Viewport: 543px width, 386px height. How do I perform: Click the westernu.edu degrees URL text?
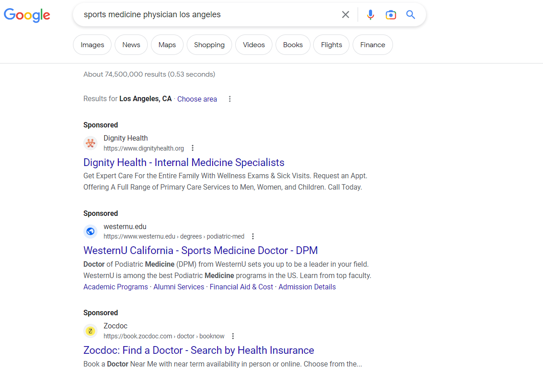click(174, 236)
